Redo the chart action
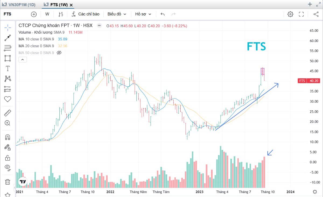The image size is (323, 197). (174, 14)
